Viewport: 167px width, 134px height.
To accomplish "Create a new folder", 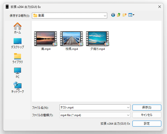I will click(x=124, y=15).
